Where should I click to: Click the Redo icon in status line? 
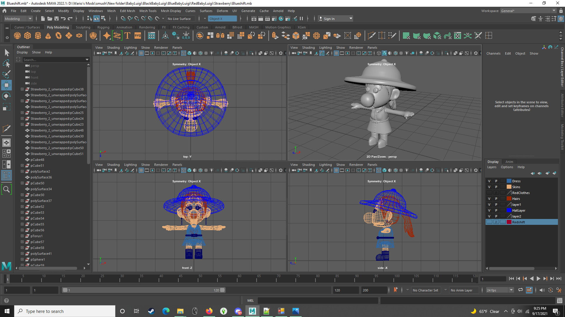coord(70,19)
